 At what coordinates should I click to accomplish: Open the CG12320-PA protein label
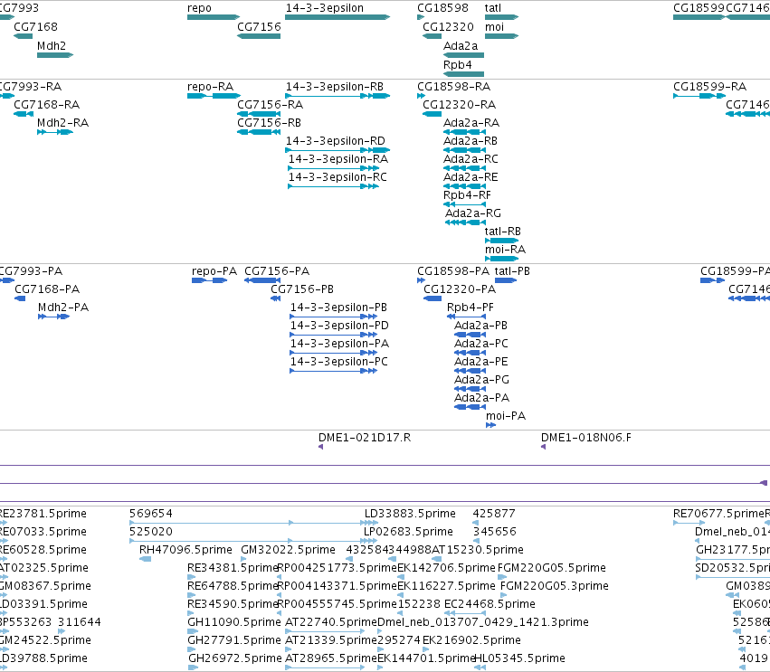[x=460, y=289]
